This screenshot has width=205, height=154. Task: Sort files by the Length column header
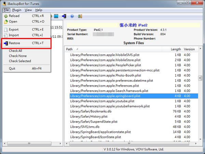172,49
